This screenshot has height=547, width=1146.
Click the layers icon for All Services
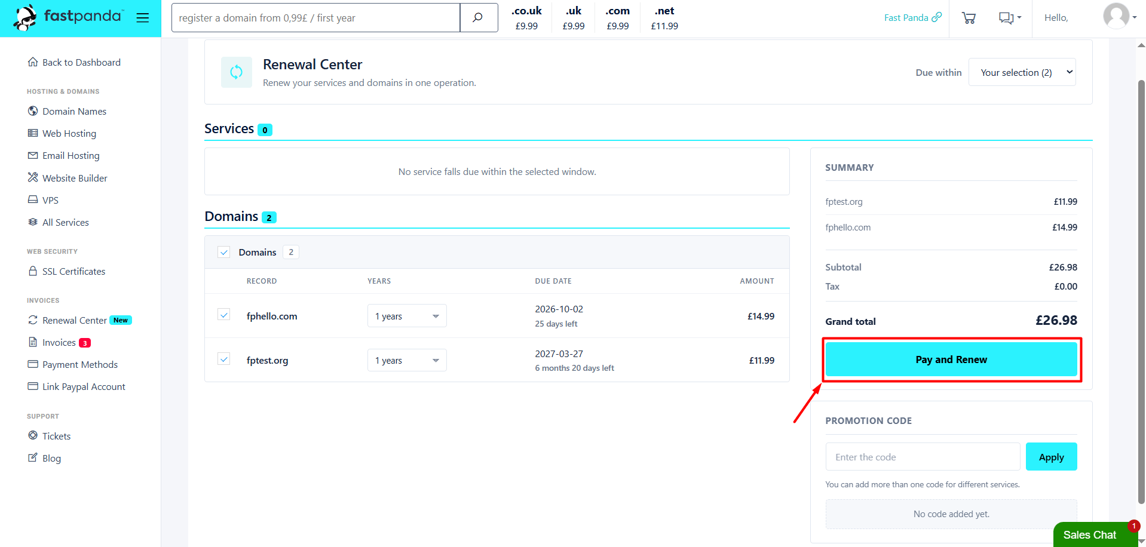pos(33,222)
